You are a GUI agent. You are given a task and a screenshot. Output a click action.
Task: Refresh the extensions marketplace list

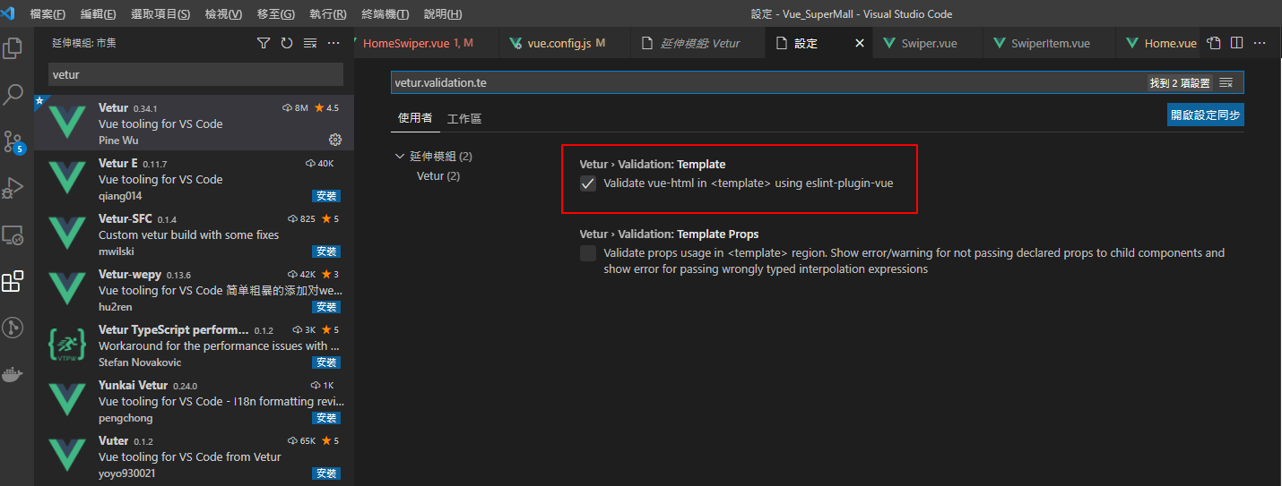click(x=287, y=43)
